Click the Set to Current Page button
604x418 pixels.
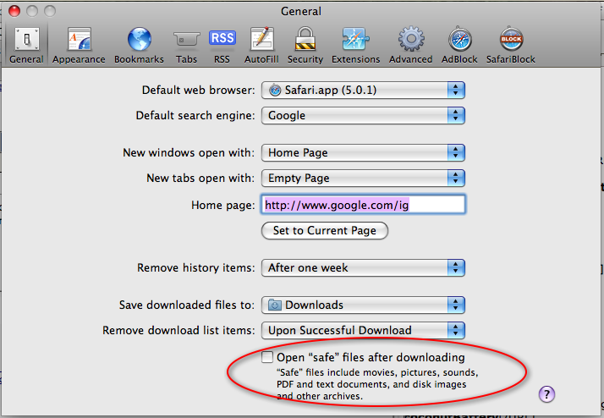[324, 230]
